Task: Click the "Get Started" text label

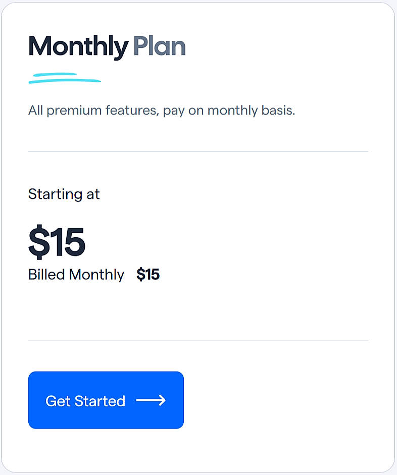Action: click(85, 401)
